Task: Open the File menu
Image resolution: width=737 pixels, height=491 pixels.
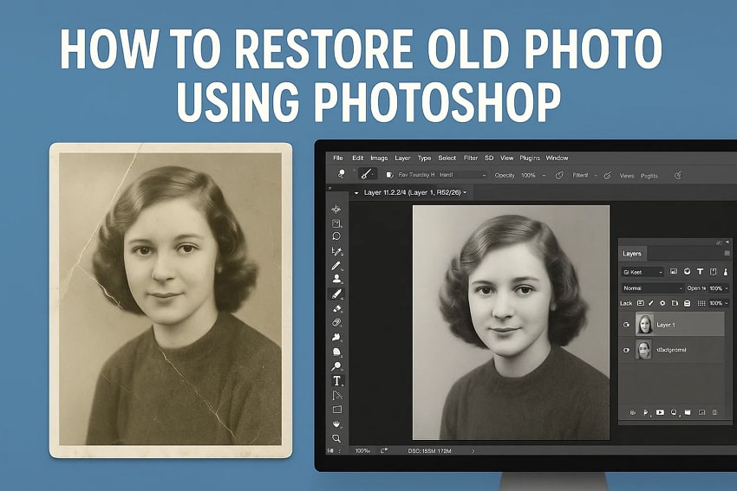Action: [337, 158]
